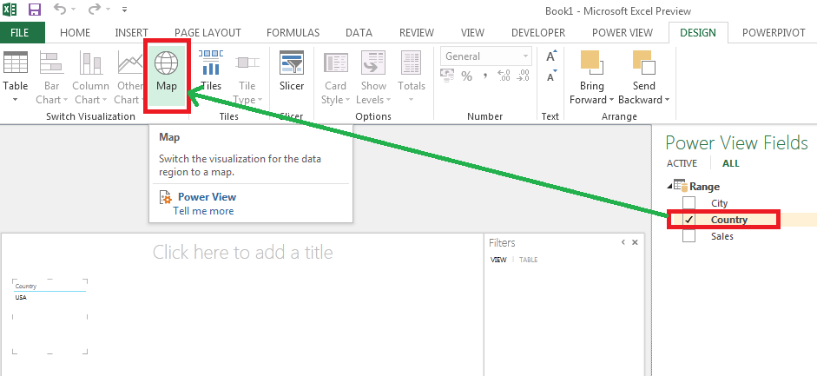The height and width of the screenshot is (376, 817).
Task: Select the Range table name
Action: 704,187
